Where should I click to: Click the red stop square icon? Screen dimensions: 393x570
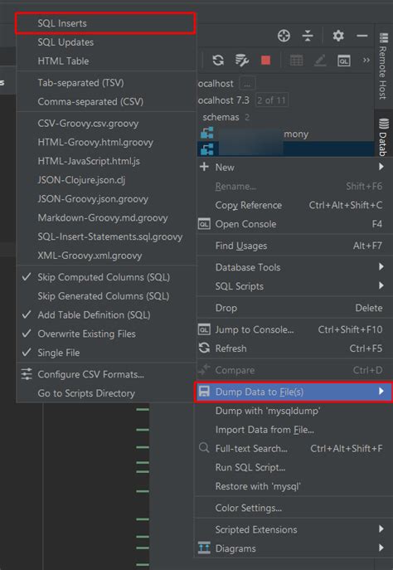point(265,61)
